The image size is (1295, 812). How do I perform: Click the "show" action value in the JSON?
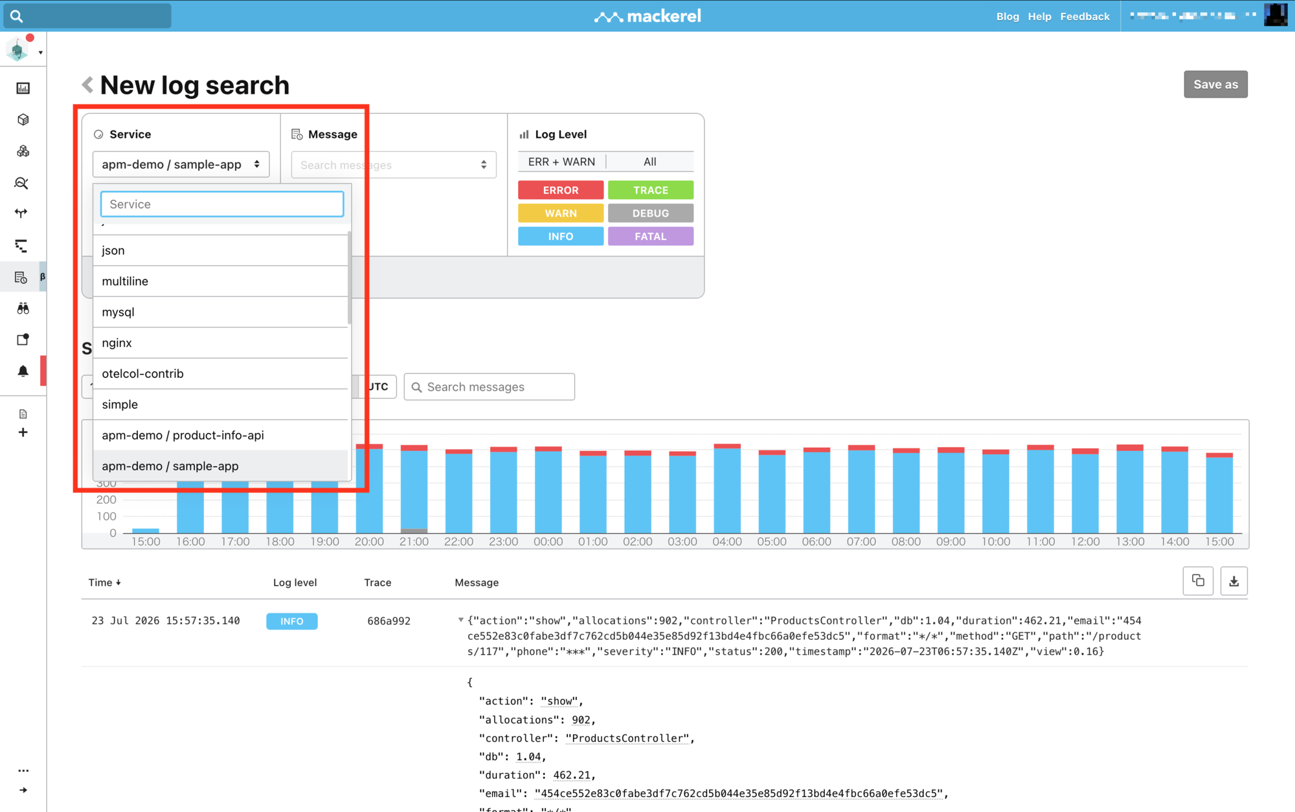[559, 701]
